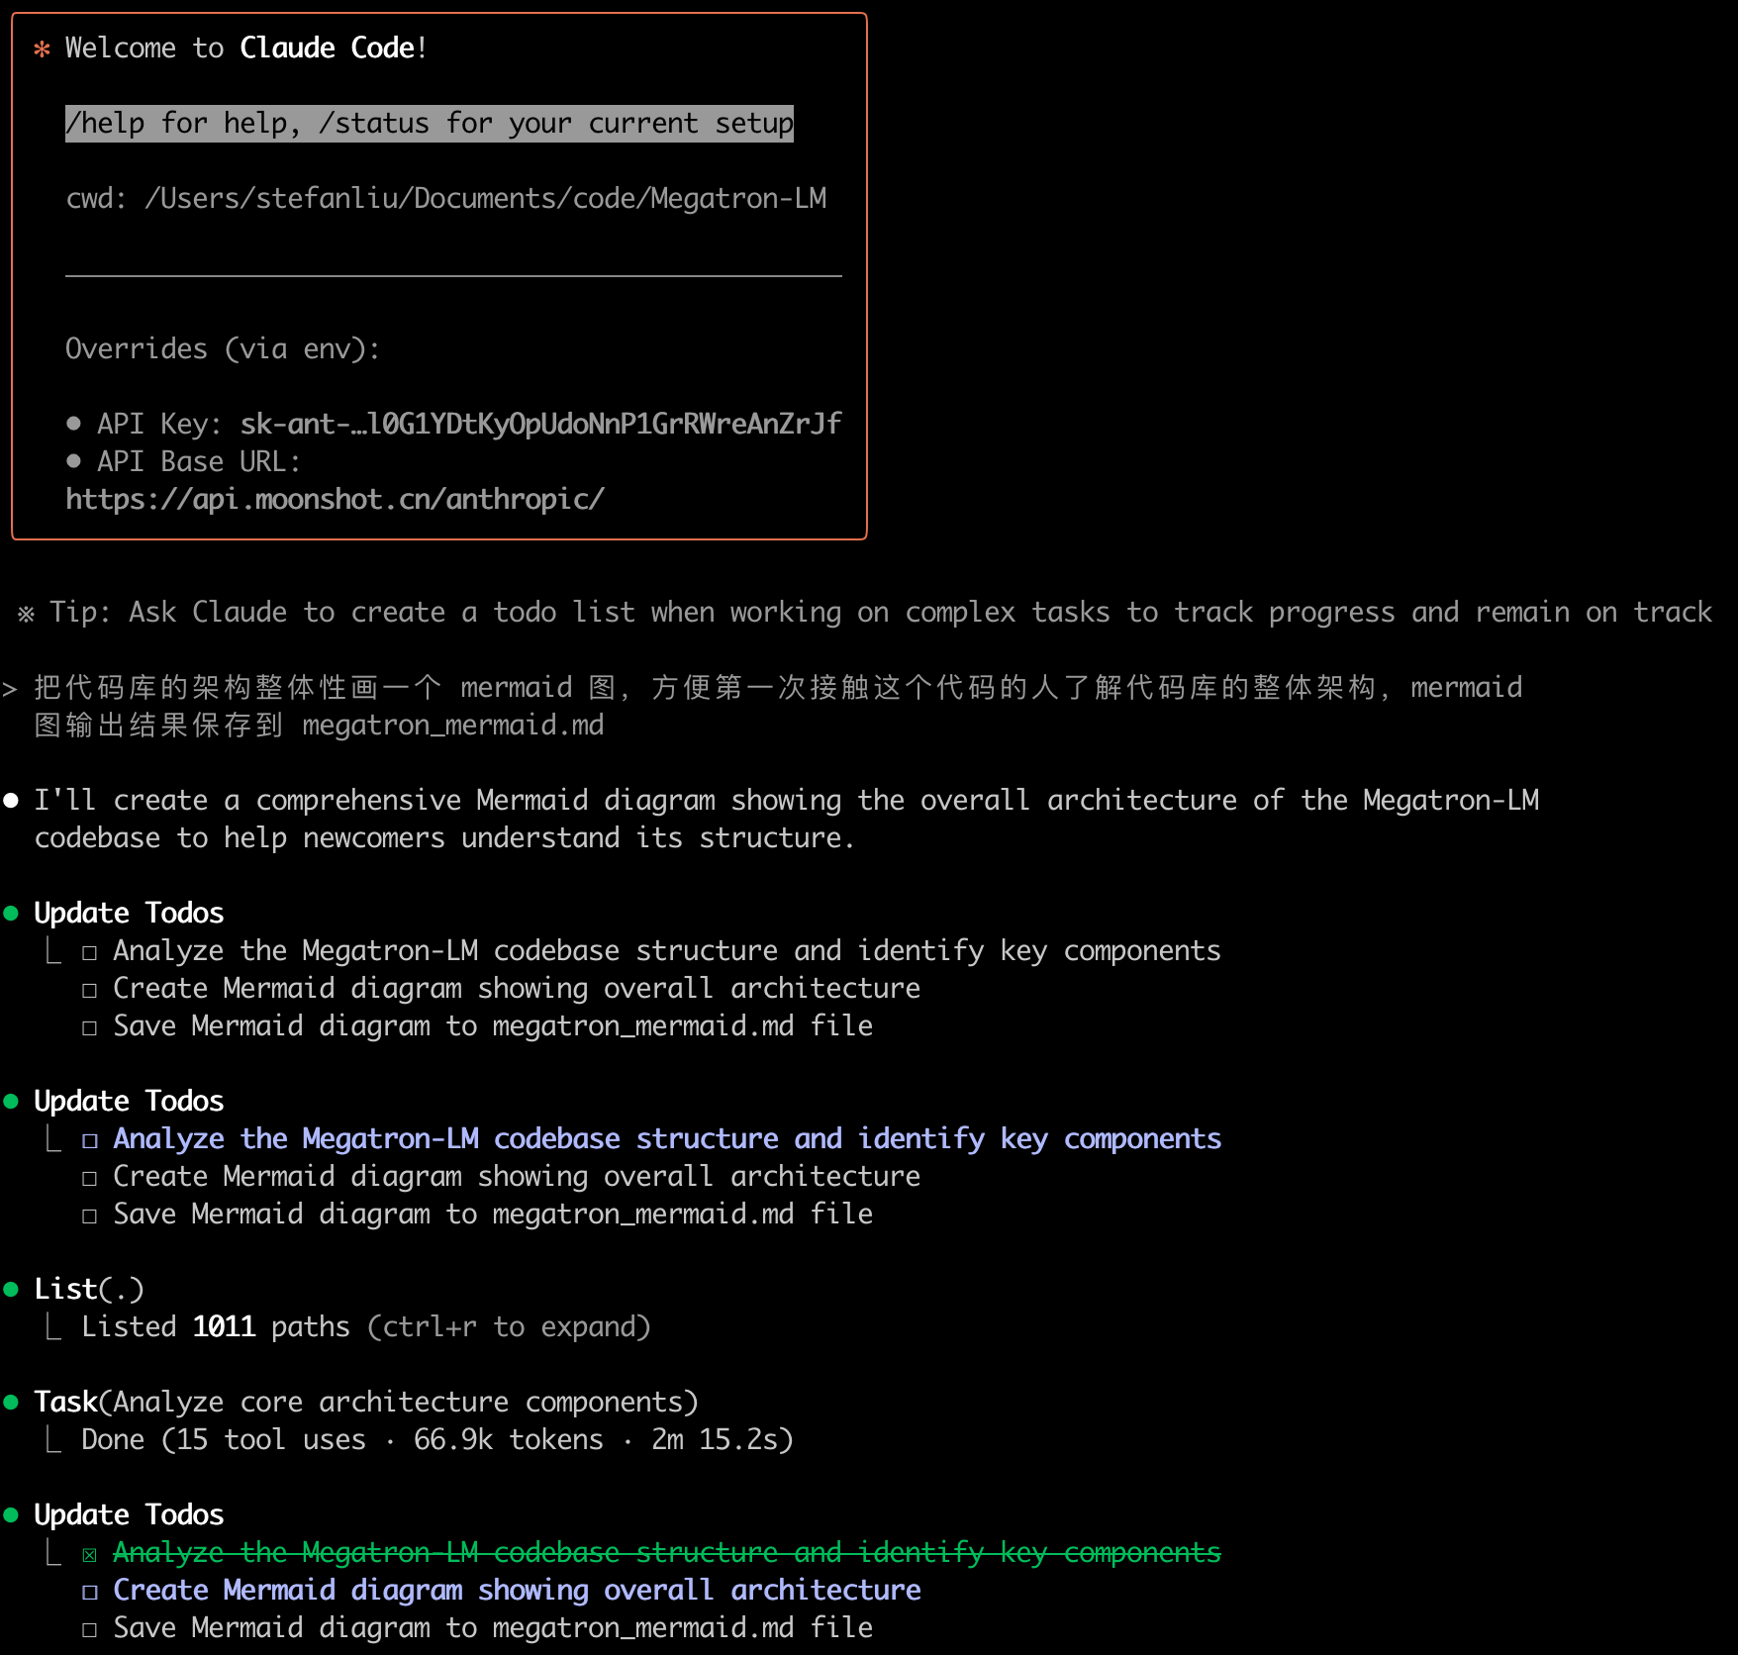This screenshot has width=1738, height=1655.
Task: Click the Welcome to Claude Code! heading
Action: (x=246, y=48)
